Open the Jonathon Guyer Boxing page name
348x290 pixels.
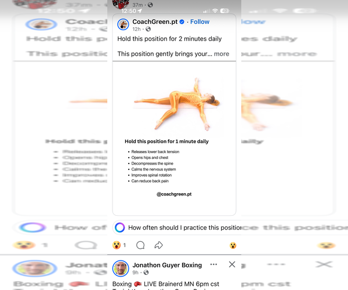coord(167,265)
